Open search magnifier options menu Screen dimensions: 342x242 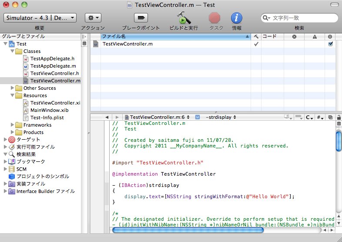pos(266,18)
